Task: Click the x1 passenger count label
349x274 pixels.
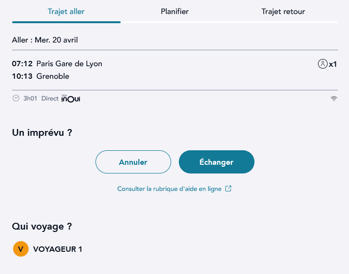Action: 333,64
